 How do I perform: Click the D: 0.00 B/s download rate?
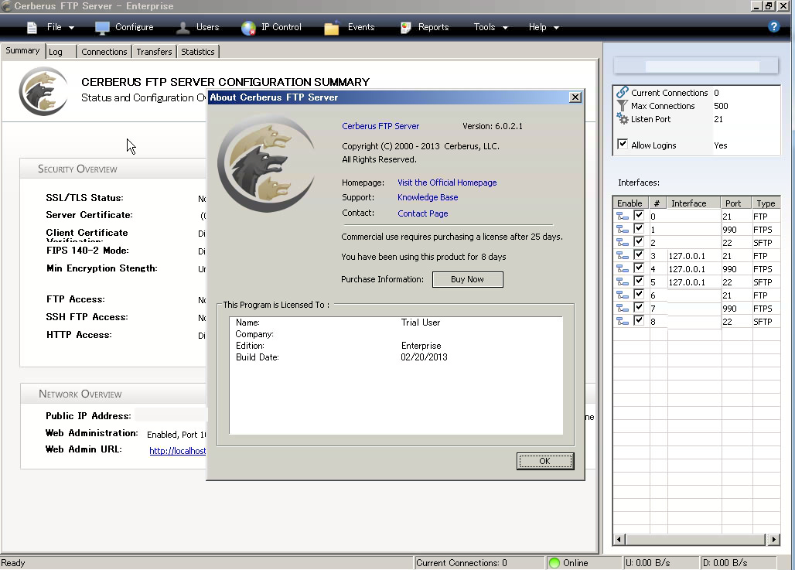(x=725, y=563)
